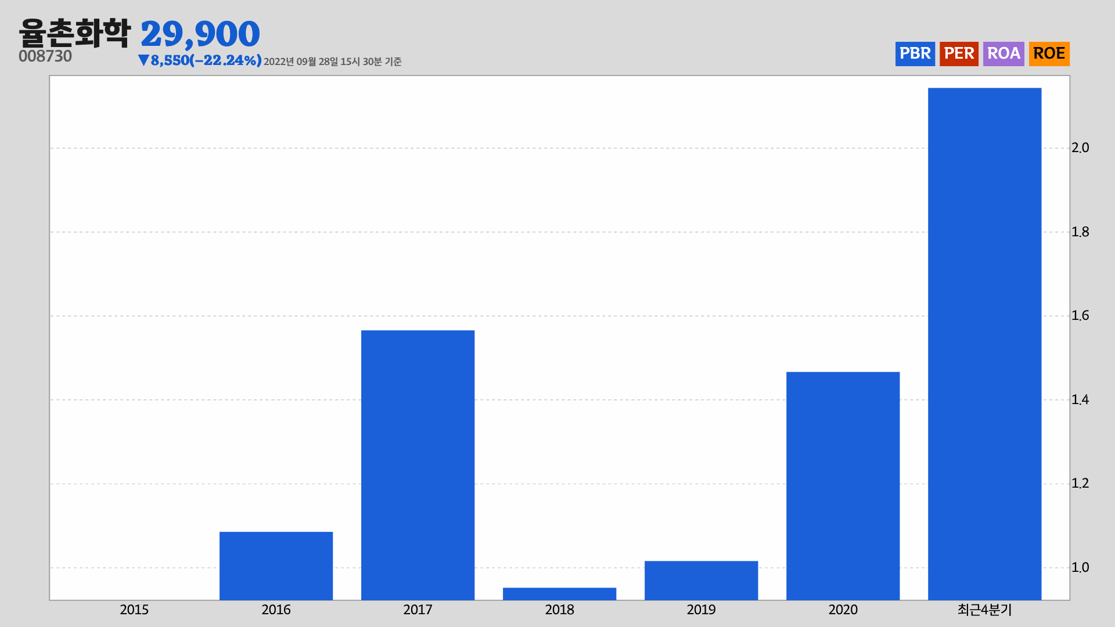
Task: Click the 1.4 y-axis value
Action: coord(1080,400)
